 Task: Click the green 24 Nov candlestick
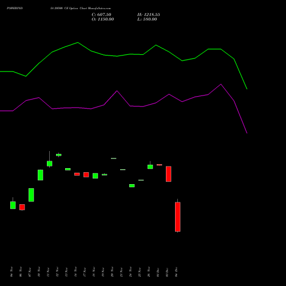pos(132,185)
